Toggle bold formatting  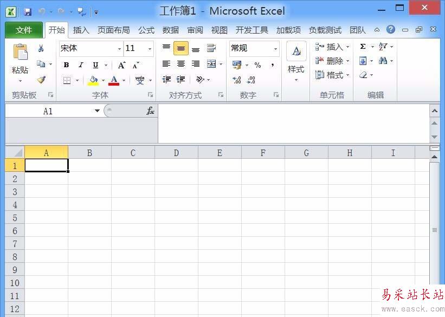click(x=66, y=65)
